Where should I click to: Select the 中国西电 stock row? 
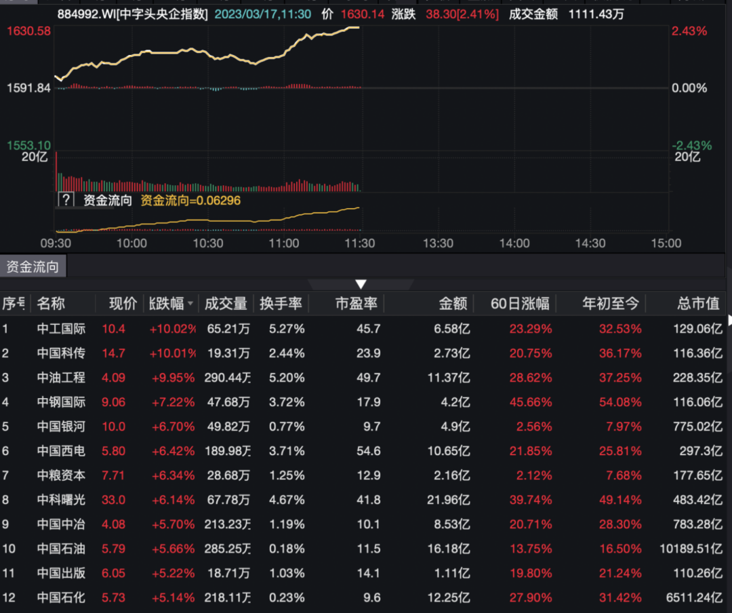(x=362, y=451)
